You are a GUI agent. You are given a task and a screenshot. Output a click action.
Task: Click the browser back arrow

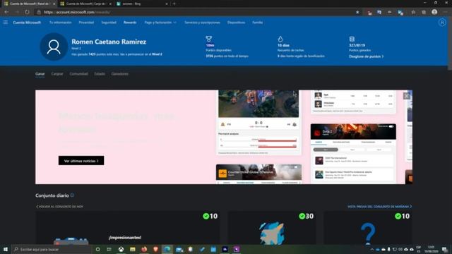click(6, 12)
